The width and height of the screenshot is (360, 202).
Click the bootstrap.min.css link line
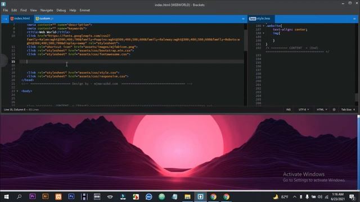(x=80, y=50)
